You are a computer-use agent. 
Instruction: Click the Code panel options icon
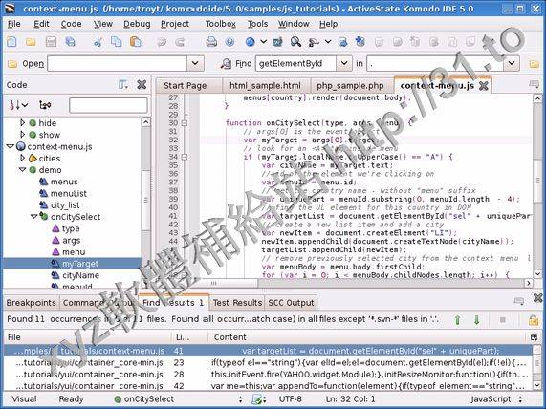[x=123, y=85]
